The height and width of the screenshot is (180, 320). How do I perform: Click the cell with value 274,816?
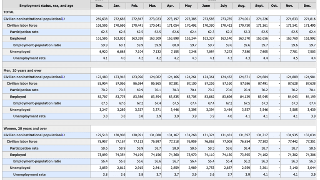pos(307,19)
